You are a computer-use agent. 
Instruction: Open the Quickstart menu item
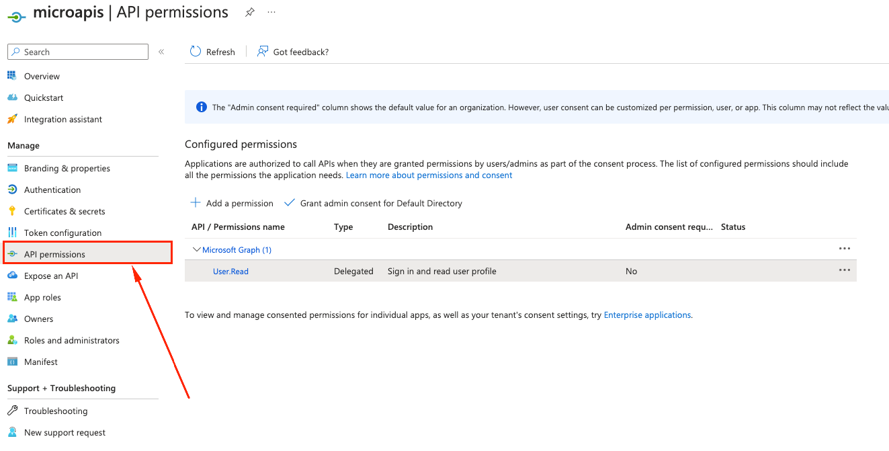44,97
